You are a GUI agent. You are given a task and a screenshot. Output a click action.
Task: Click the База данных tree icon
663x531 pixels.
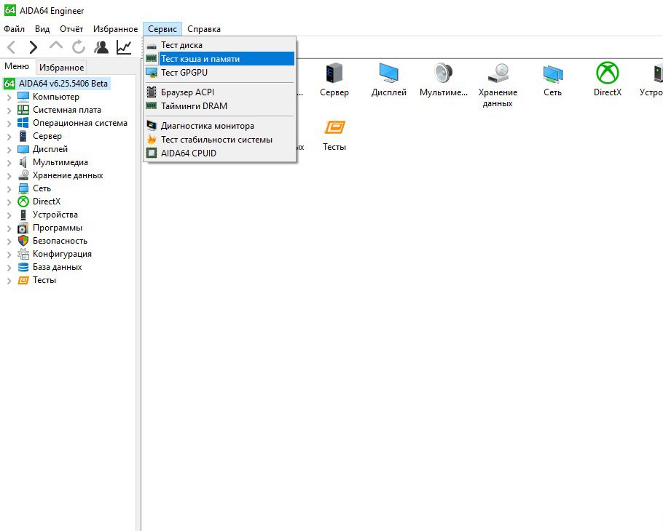(23, 267)
